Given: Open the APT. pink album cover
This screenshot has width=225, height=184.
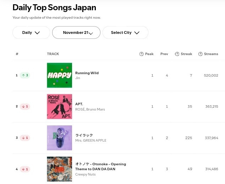Looking at the screenshot, I should click(x=59, y=106).
